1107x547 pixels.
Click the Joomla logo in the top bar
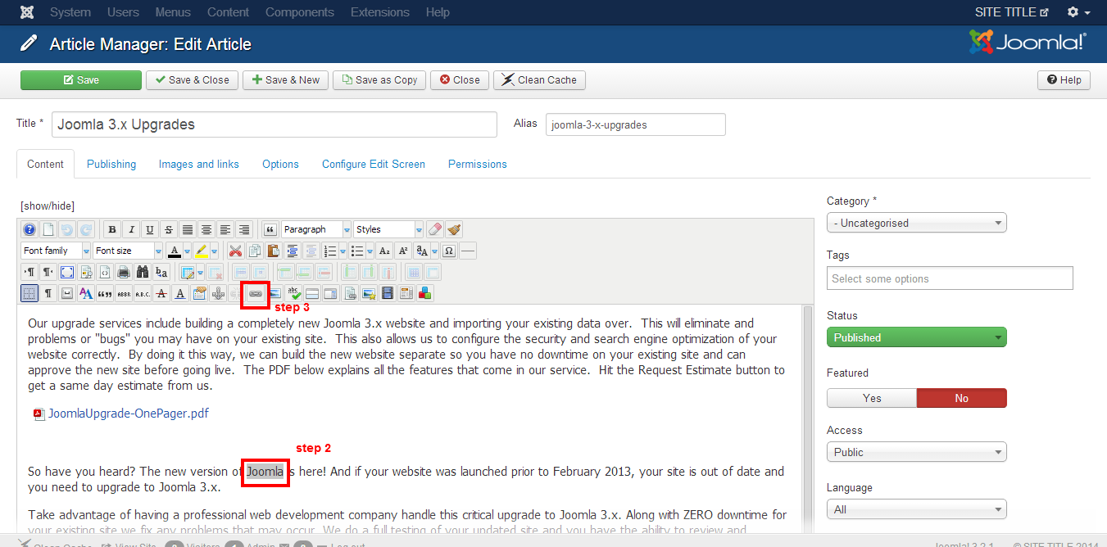click(27, 12)
